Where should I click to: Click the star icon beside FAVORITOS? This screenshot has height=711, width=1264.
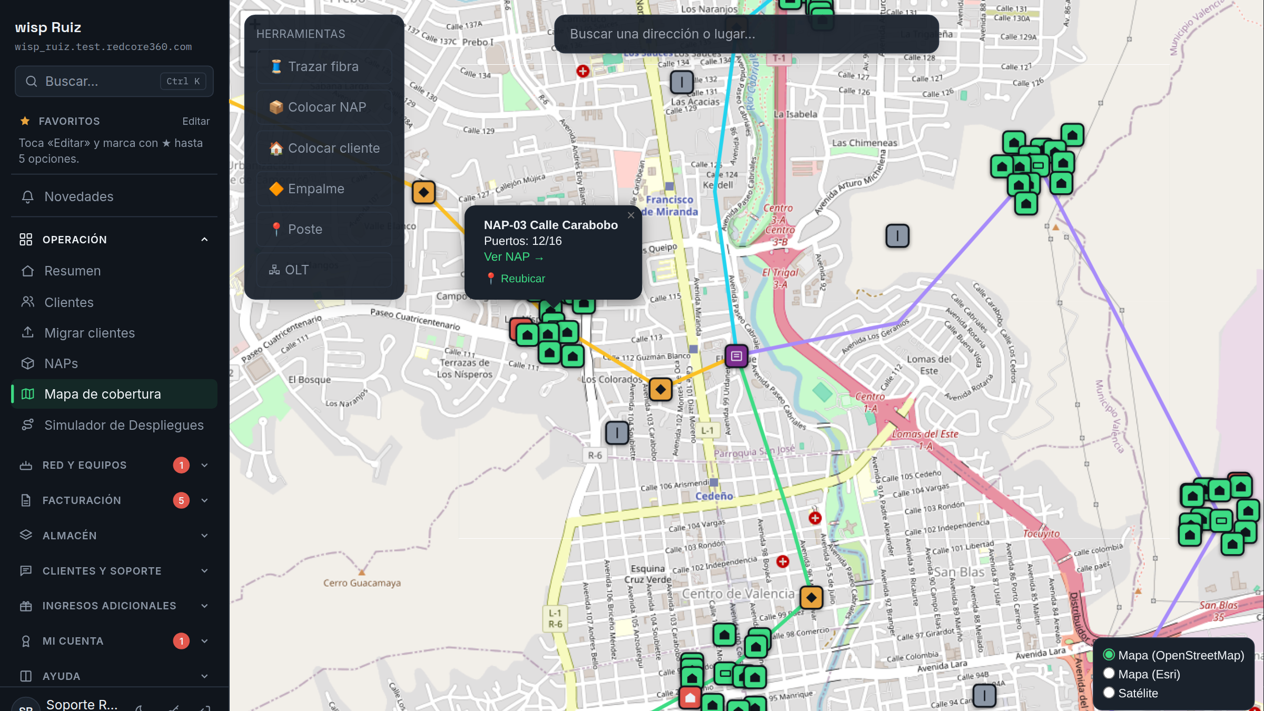point(25,121)
